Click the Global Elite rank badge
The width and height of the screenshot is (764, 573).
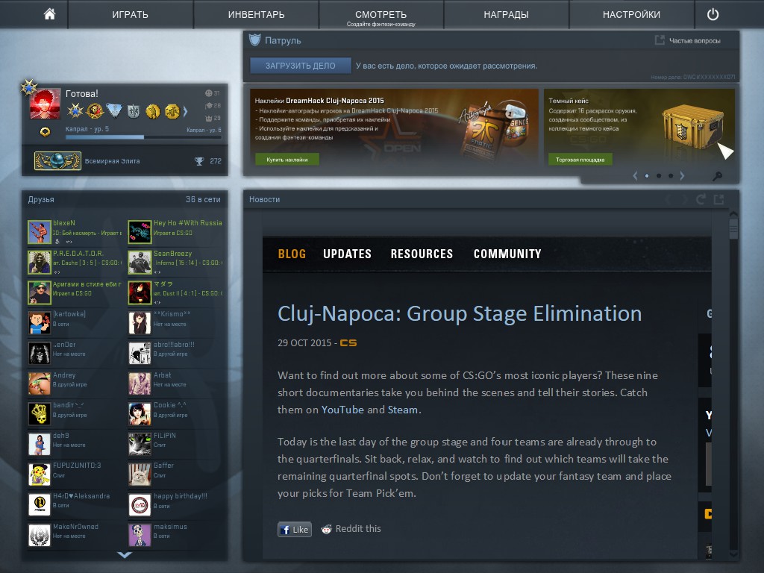(57, 161)
